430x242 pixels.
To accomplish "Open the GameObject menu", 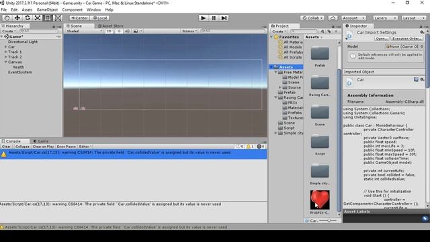I will click(x=47, y=9).
